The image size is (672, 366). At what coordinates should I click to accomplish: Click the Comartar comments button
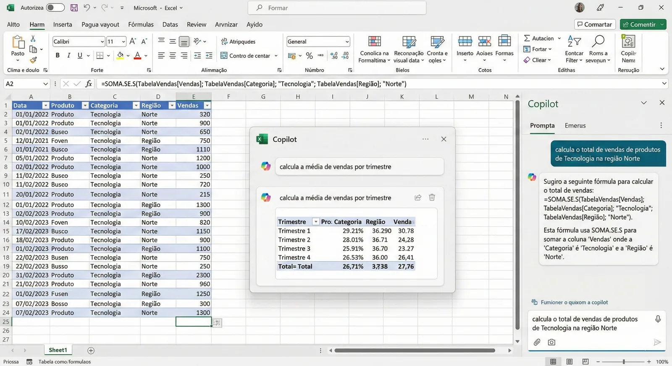(595, 24)
